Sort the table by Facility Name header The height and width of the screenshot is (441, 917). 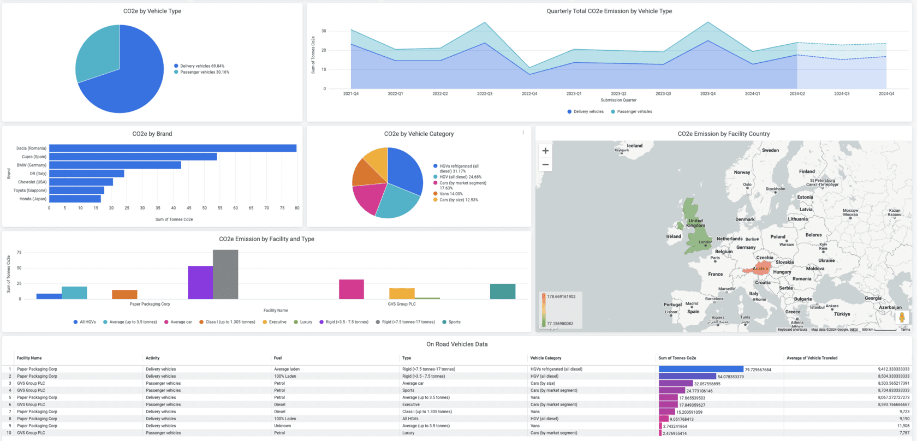tap(29, 358)
